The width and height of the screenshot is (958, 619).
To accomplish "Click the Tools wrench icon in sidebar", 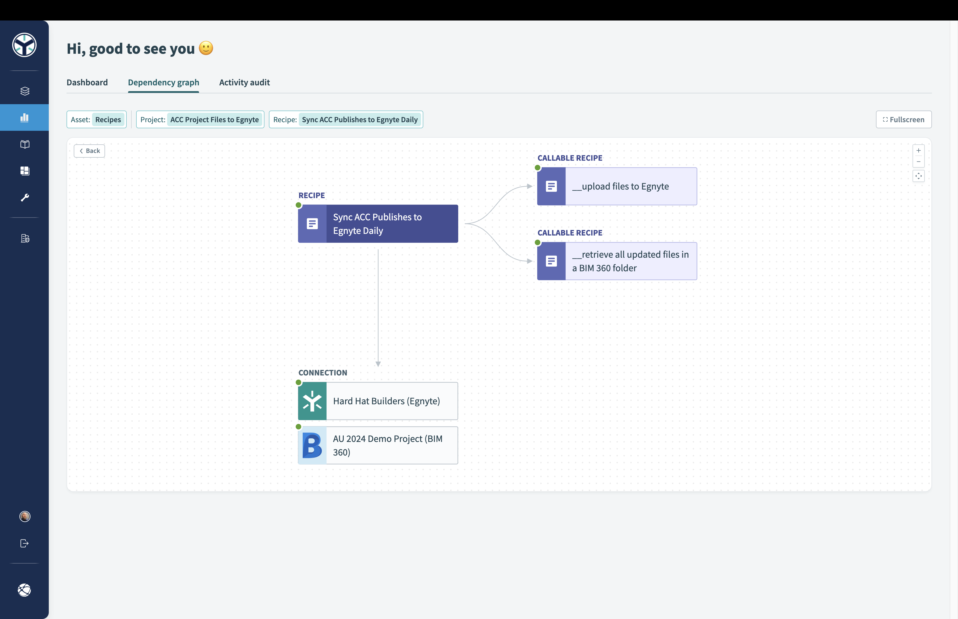I will coord(24,197).
